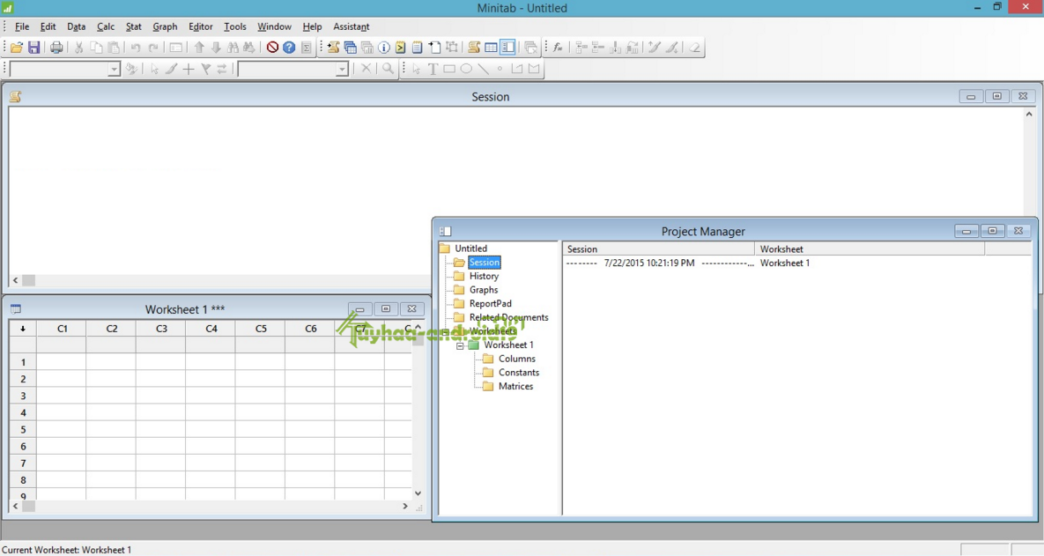Image resolution: width=1044 pixels, height=556 pixels.
Task: Open the Assistant menu
Action: click(351, 26)
